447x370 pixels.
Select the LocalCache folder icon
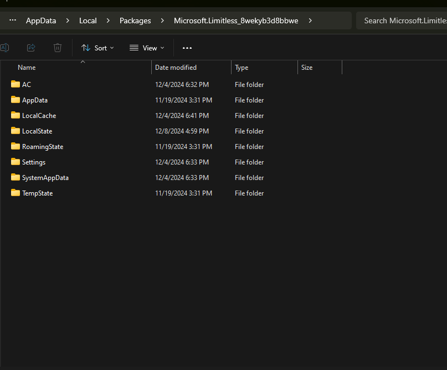[x=16, y=115]
